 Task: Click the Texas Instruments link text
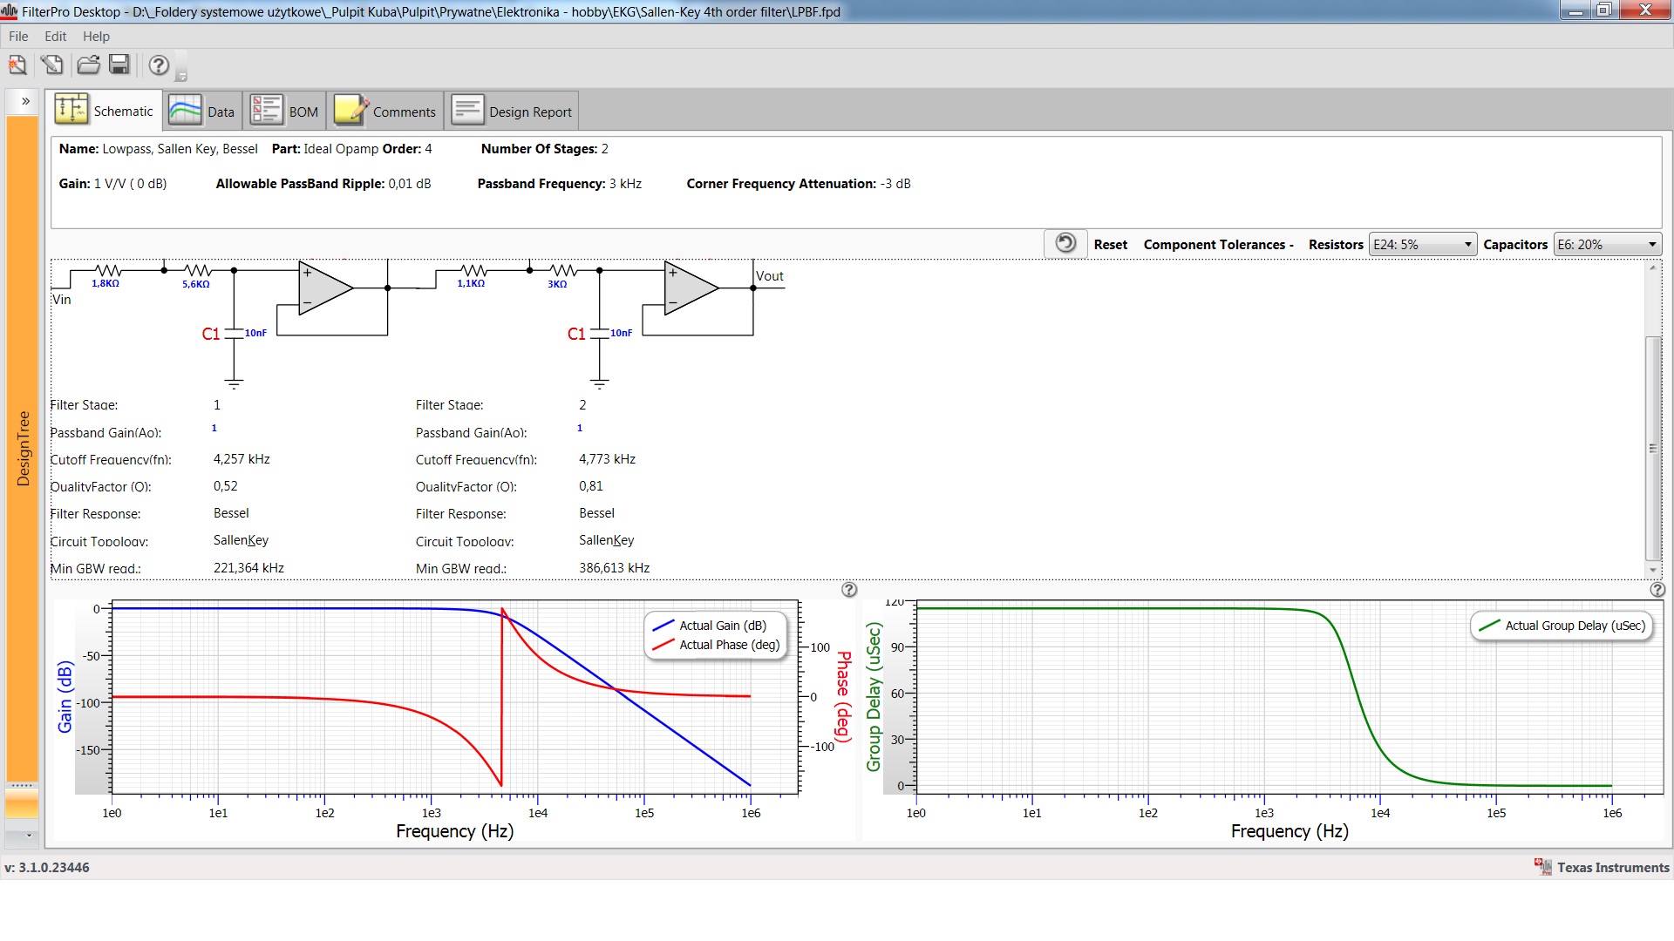[1613, 868]
